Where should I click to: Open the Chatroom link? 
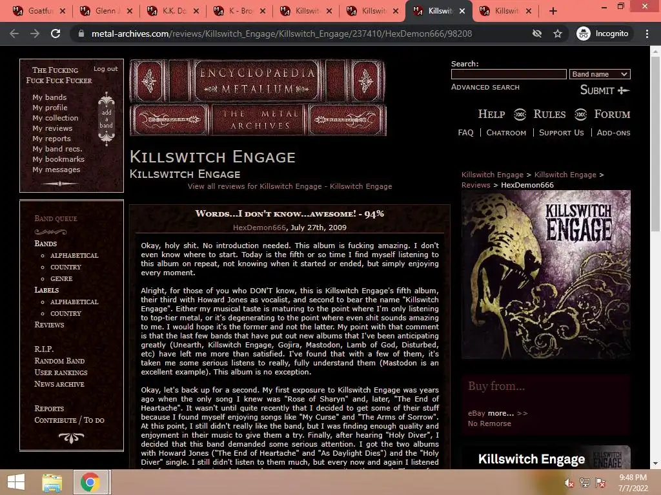click(506, 133)
